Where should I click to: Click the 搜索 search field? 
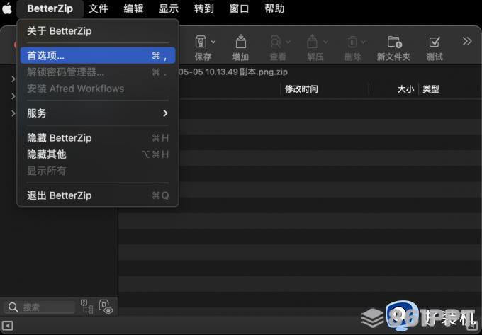39,307
